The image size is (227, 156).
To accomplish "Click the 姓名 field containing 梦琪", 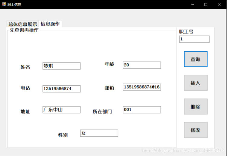I will 62,66.
